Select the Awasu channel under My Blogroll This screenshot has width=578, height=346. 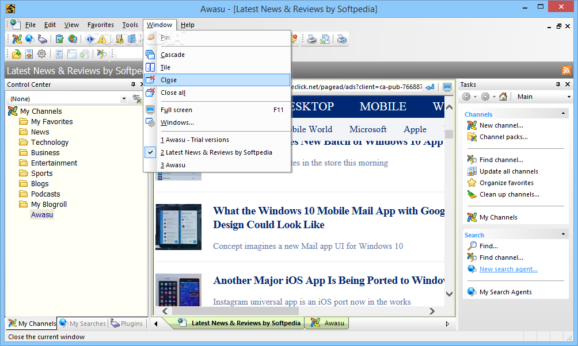[x=42, y=214]
